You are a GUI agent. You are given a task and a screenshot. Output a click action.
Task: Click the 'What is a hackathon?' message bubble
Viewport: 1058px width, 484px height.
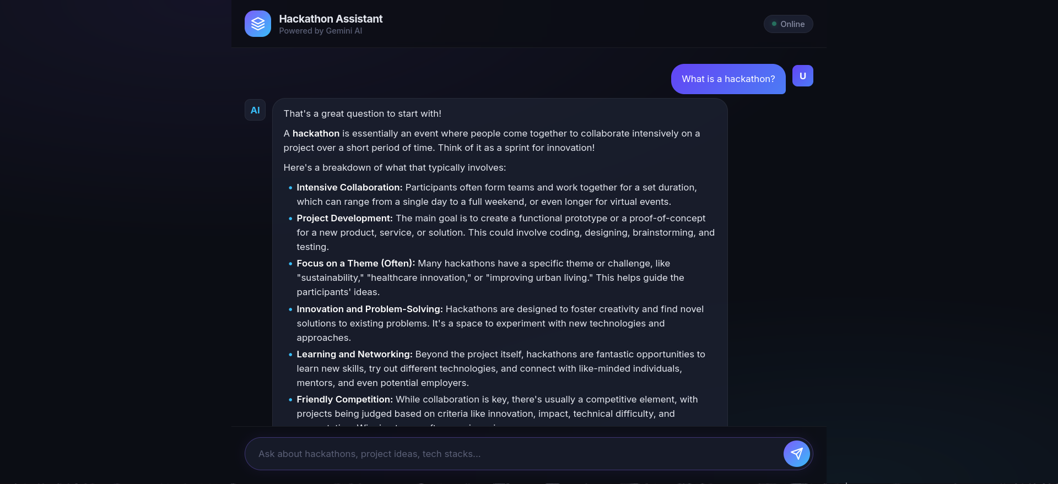click(x=728, y=79)
